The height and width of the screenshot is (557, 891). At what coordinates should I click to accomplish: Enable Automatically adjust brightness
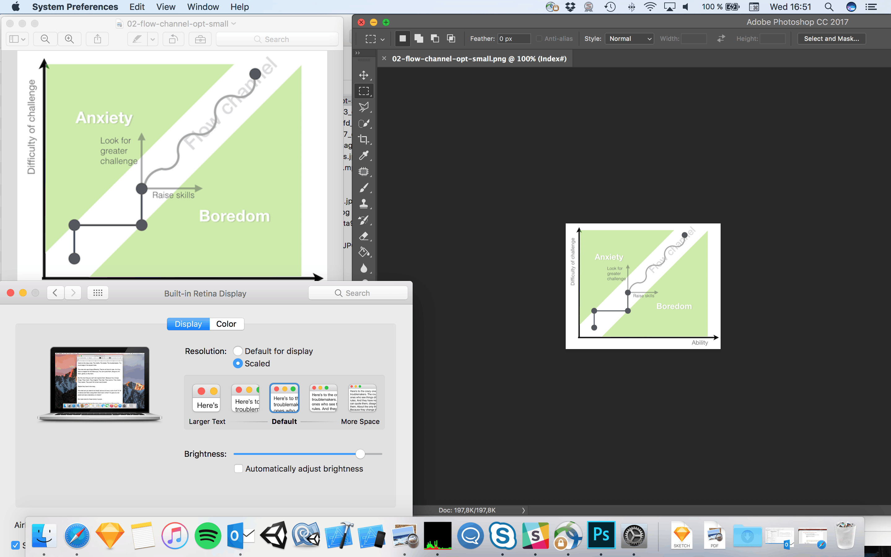click(x=239, y=468)
